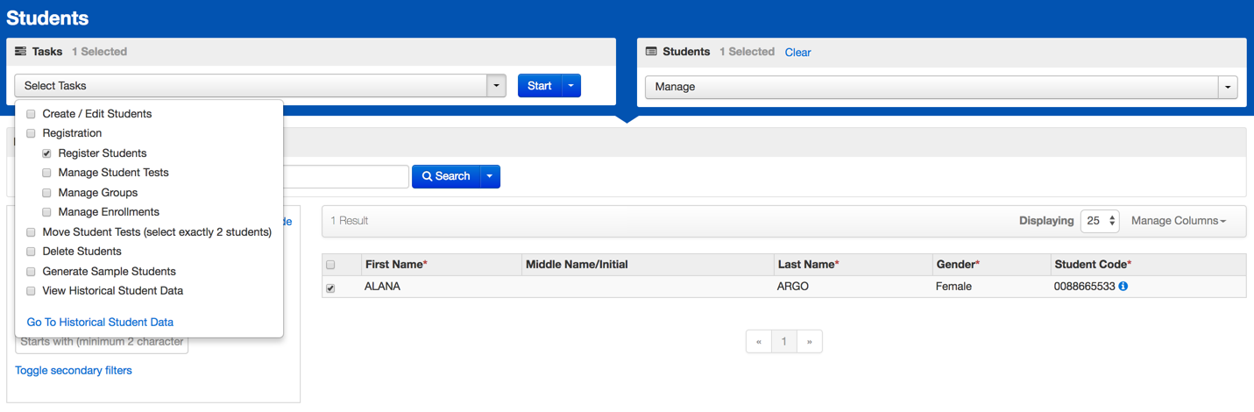Click the Start button
This screenshot has width=1254, height=412.
point(539,86)
